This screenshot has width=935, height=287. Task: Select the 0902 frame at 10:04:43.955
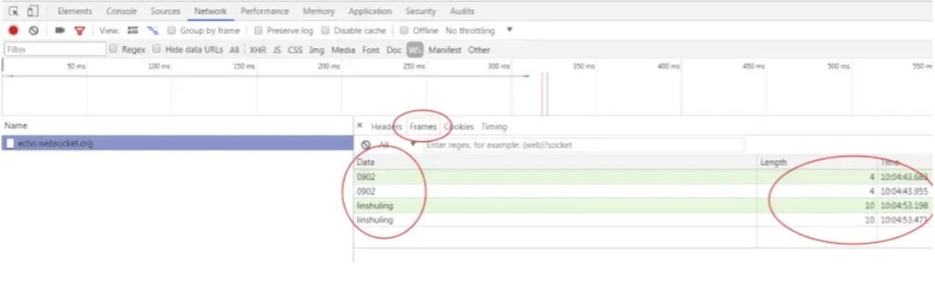click(643, 191)
